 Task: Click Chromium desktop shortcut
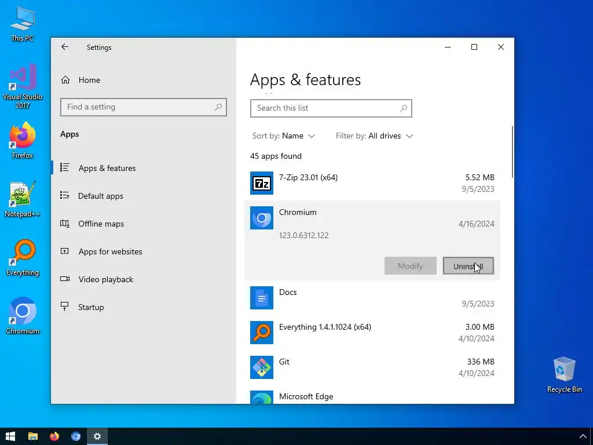pyautogui.click(x=23, y=316)
